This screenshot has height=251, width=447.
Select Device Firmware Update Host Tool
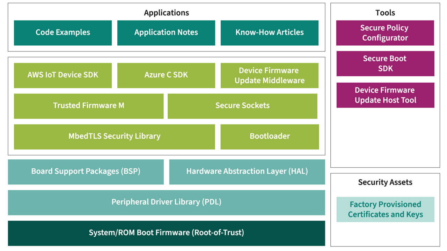point(385,95)
